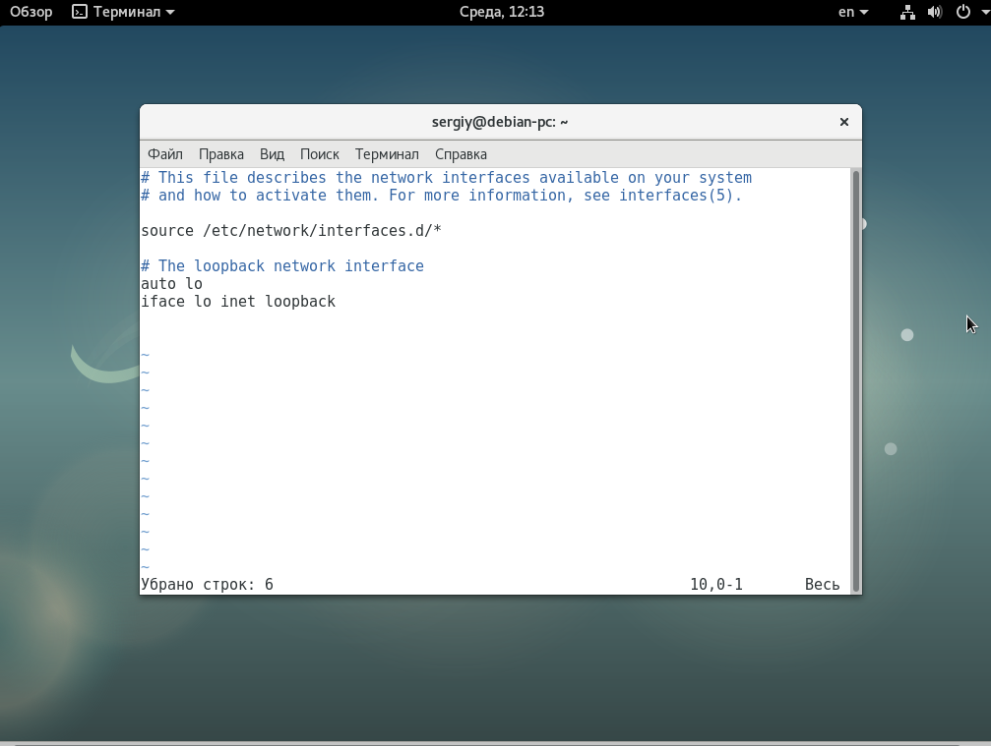Open the Поиск menu
This screenshot has width=991, height=746.
click(x=320, y=154)
